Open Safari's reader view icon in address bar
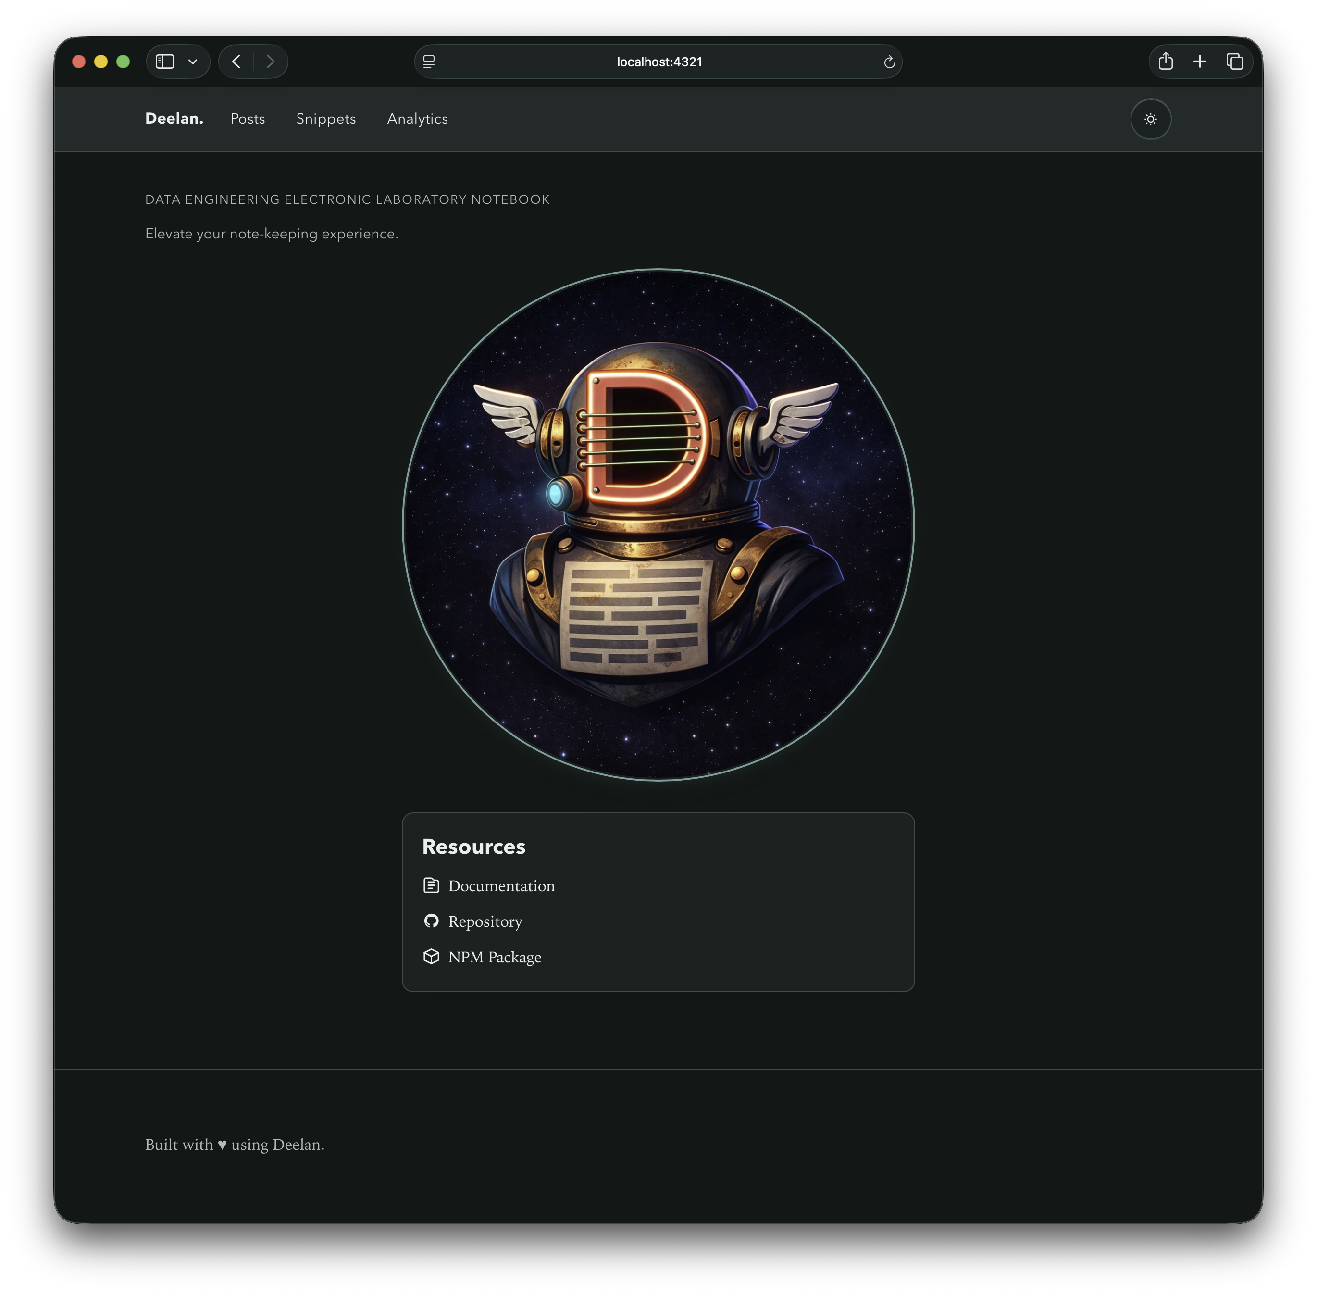Screen dimensions: 1317x1295 click(x=428, y=61)
